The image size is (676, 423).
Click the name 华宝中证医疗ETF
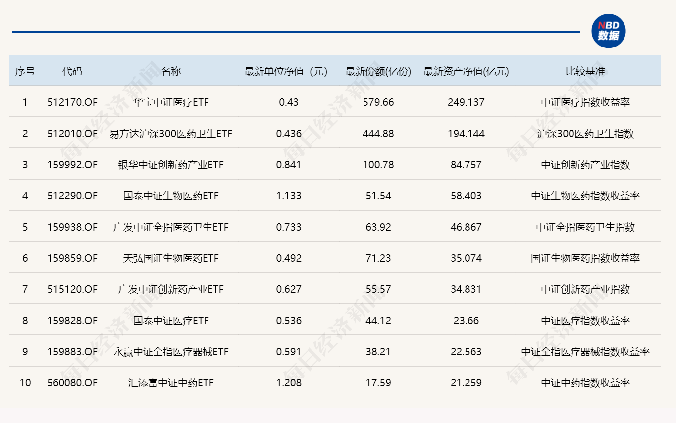pos(171,102)
